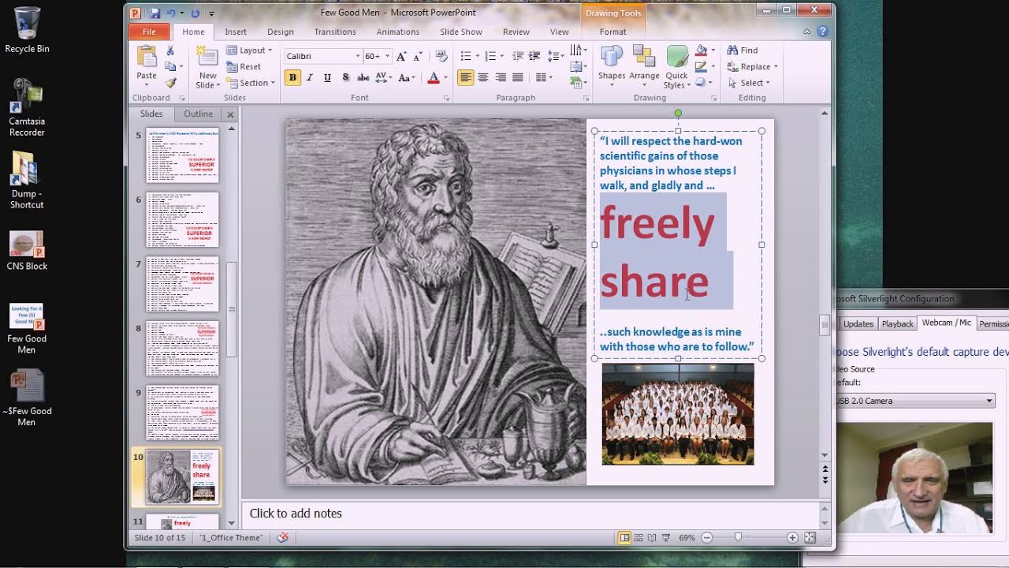This screenshot has width=1009, height=568.
Task: Toggle Italic formatting
Action: click(310, 77)
